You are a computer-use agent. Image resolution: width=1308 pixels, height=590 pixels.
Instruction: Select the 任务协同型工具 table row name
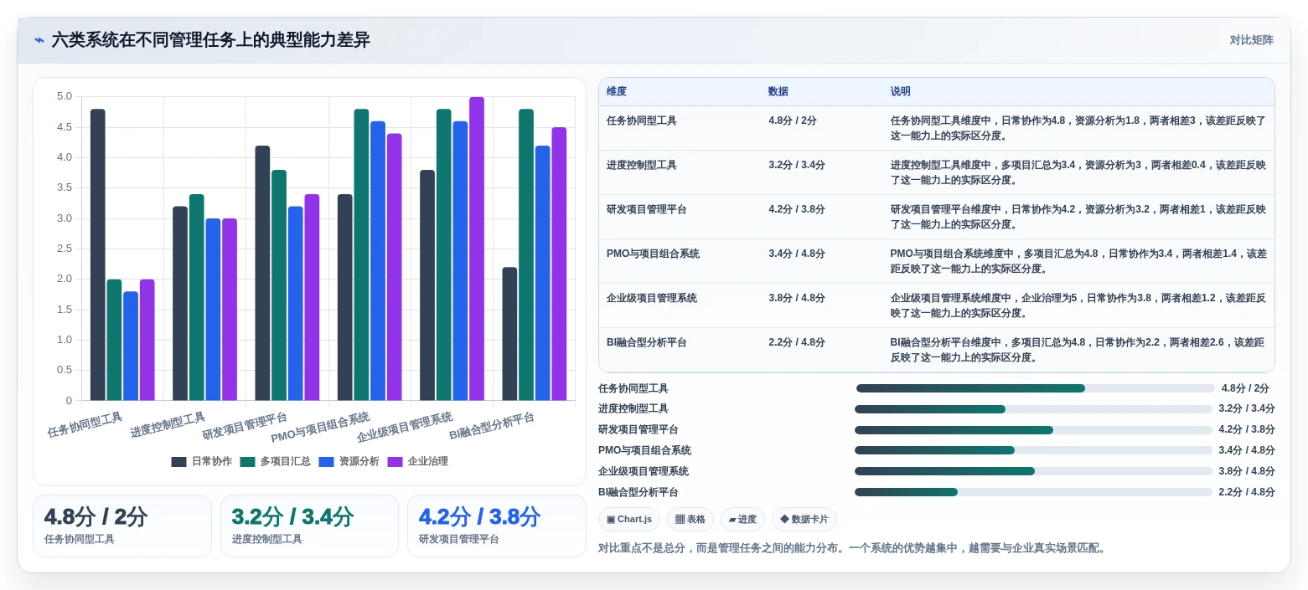pyautogui.click(x=642, y=121)
